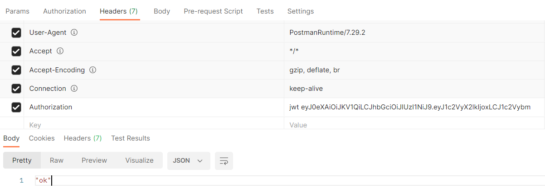Switch to the request Body tab
The height and width of the screenshot is (188, 545).
click(162, 11)
